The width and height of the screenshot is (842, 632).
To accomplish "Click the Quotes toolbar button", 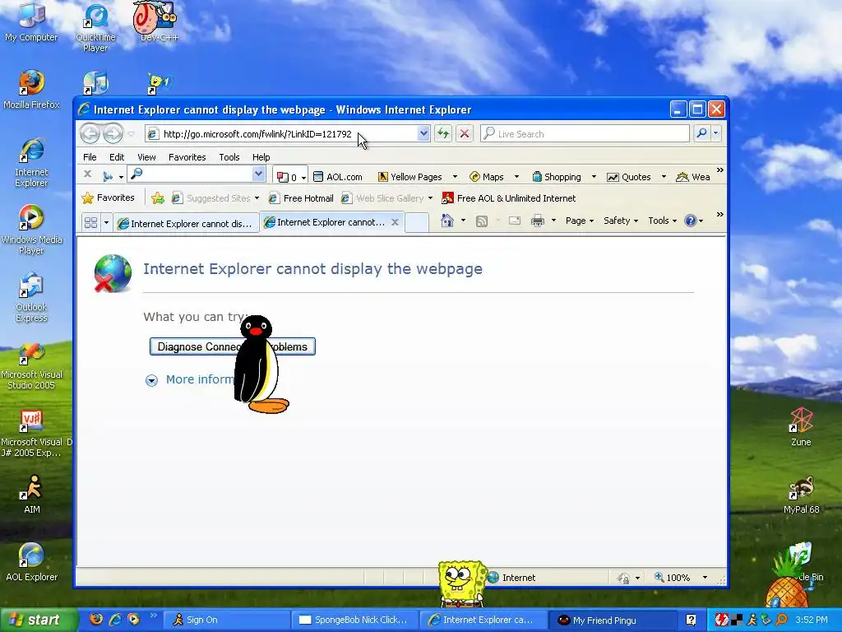I will [x=629, y=177].
